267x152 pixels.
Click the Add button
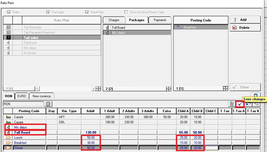coord(245,20)
